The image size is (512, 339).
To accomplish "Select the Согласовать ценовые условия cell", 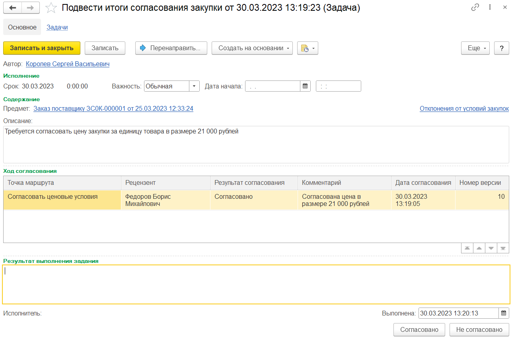I will pyautogui.click(x=62, y=200).
